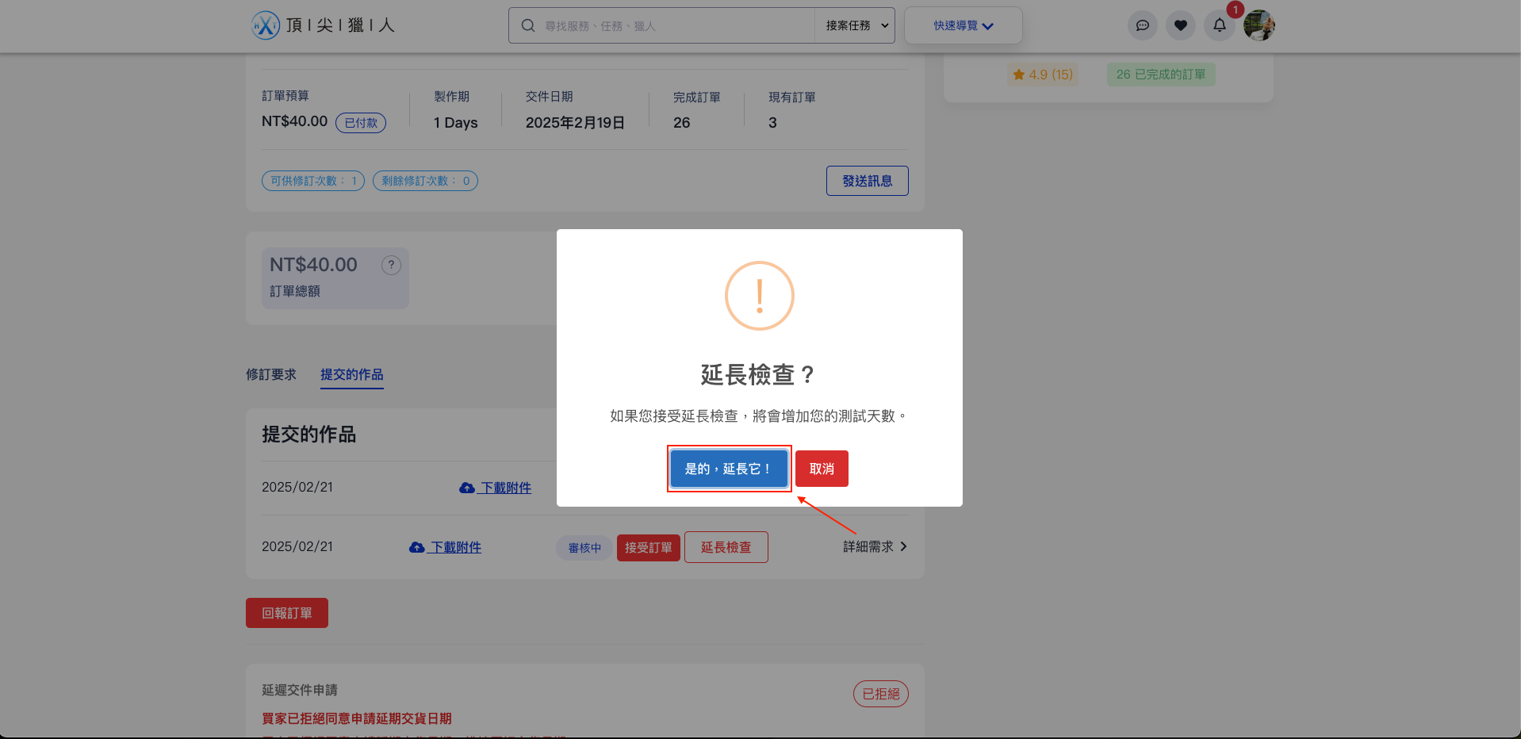Expand the 快速導覽 menu

pyautogui.click(x=962, y=25)
